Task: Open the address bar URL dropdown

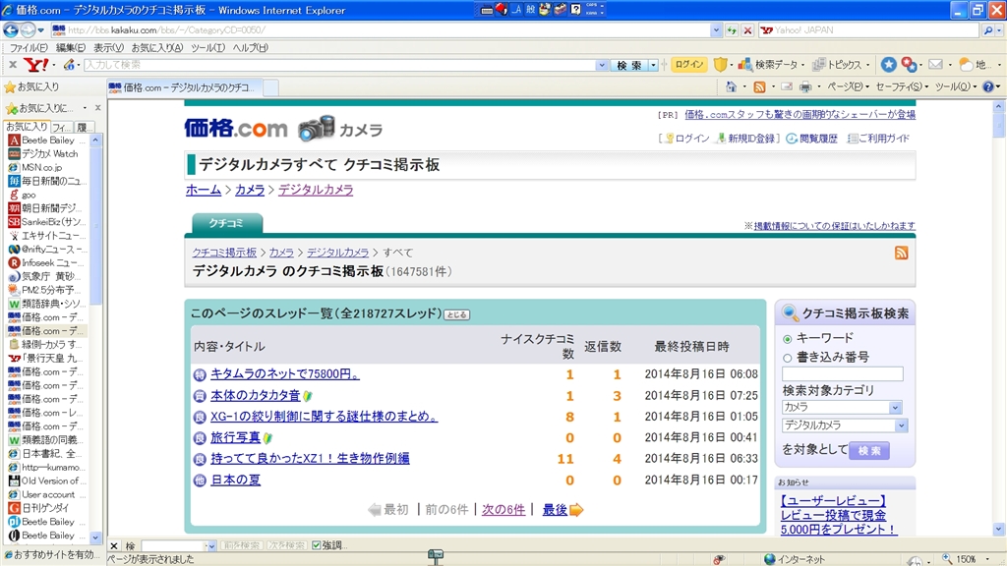Action: pyautogui.click(x=716, y=30)
